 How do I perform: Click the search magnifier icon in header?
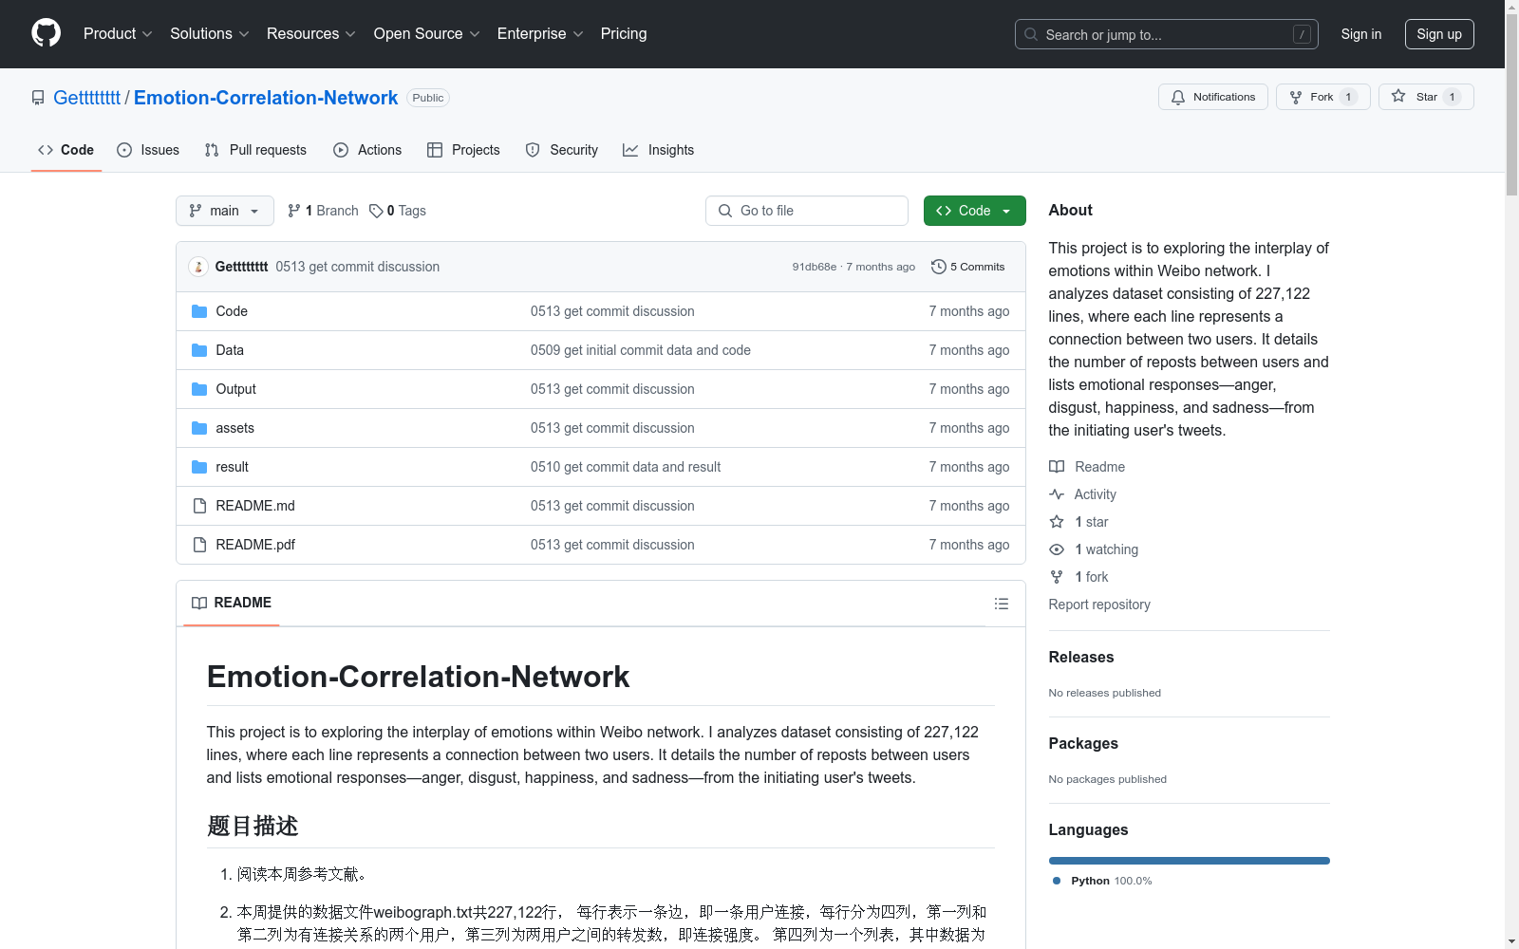point(1031,34)
